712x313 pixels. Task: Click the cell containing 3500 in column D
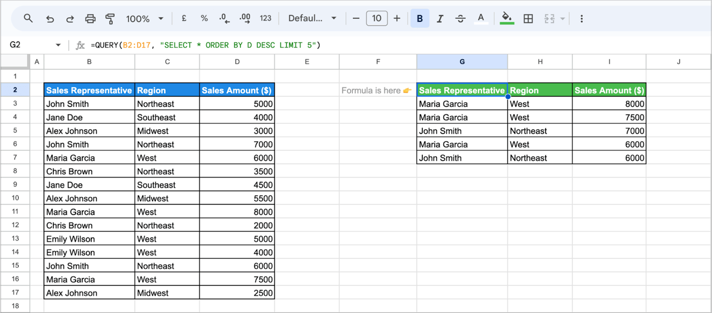click(x=237, y=171)
